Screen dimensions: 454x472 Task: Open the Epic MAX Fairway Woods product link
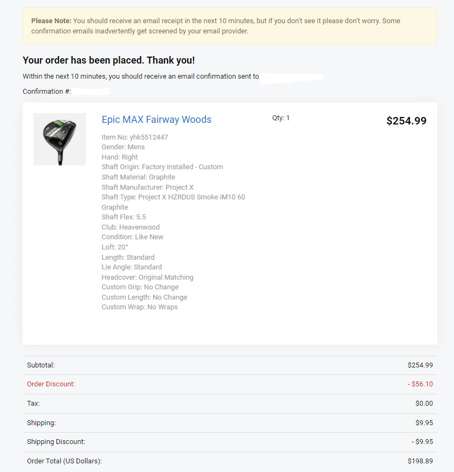[x=156, y=120]
